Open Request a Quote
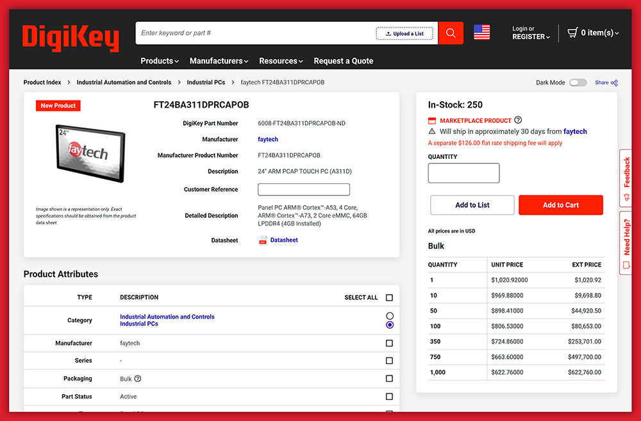Image resolution: width=641 pixels, height=421 pixels. click(x=344, y=61)
